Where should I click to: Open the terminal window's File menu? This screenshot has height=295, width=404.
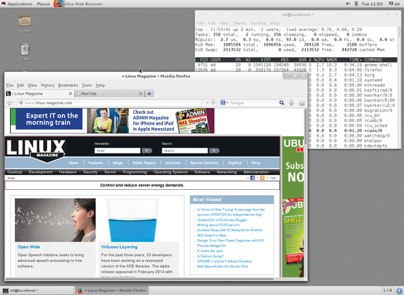pyautogui.click(x=200, y=23)
